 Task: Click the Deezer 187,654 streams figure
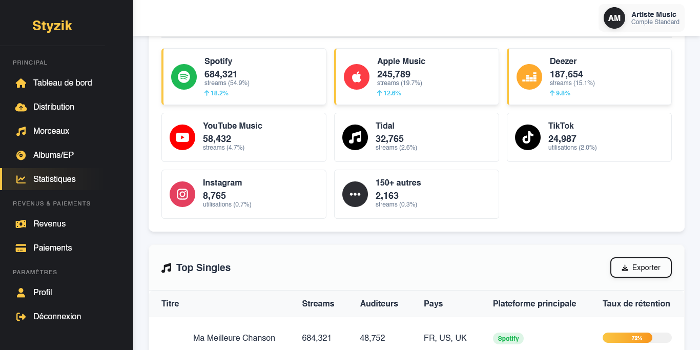point(567,74)
